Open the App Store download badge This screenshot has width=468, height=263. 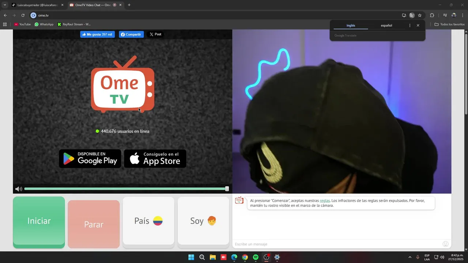[x=155, y=159]
